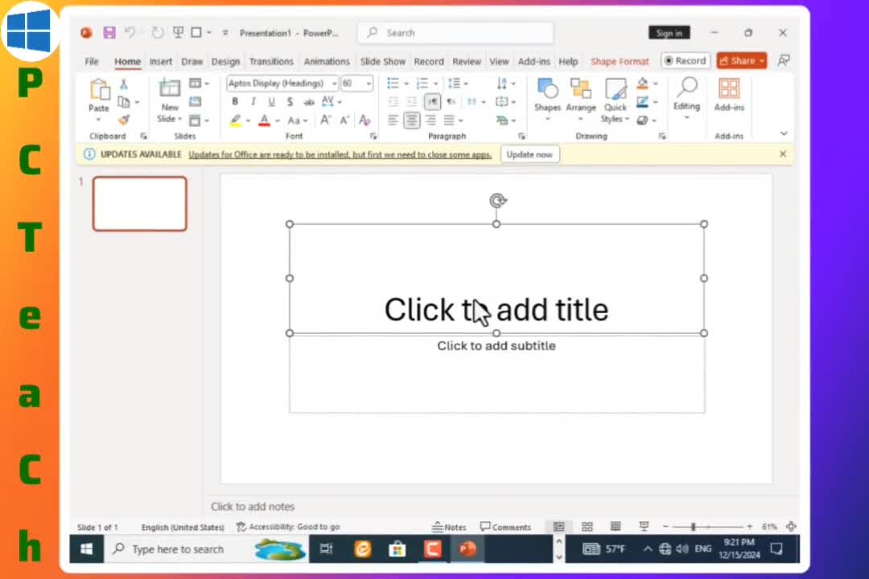
Task: Switch to the Design tab
Action: [225, 61]
